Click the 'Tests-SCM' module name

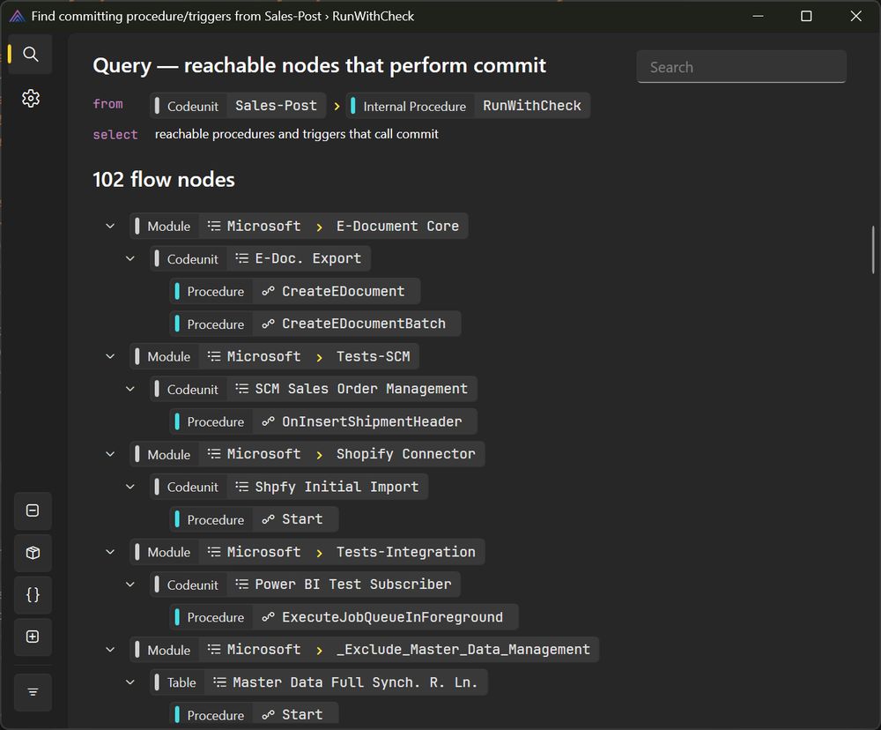point(373,356)
